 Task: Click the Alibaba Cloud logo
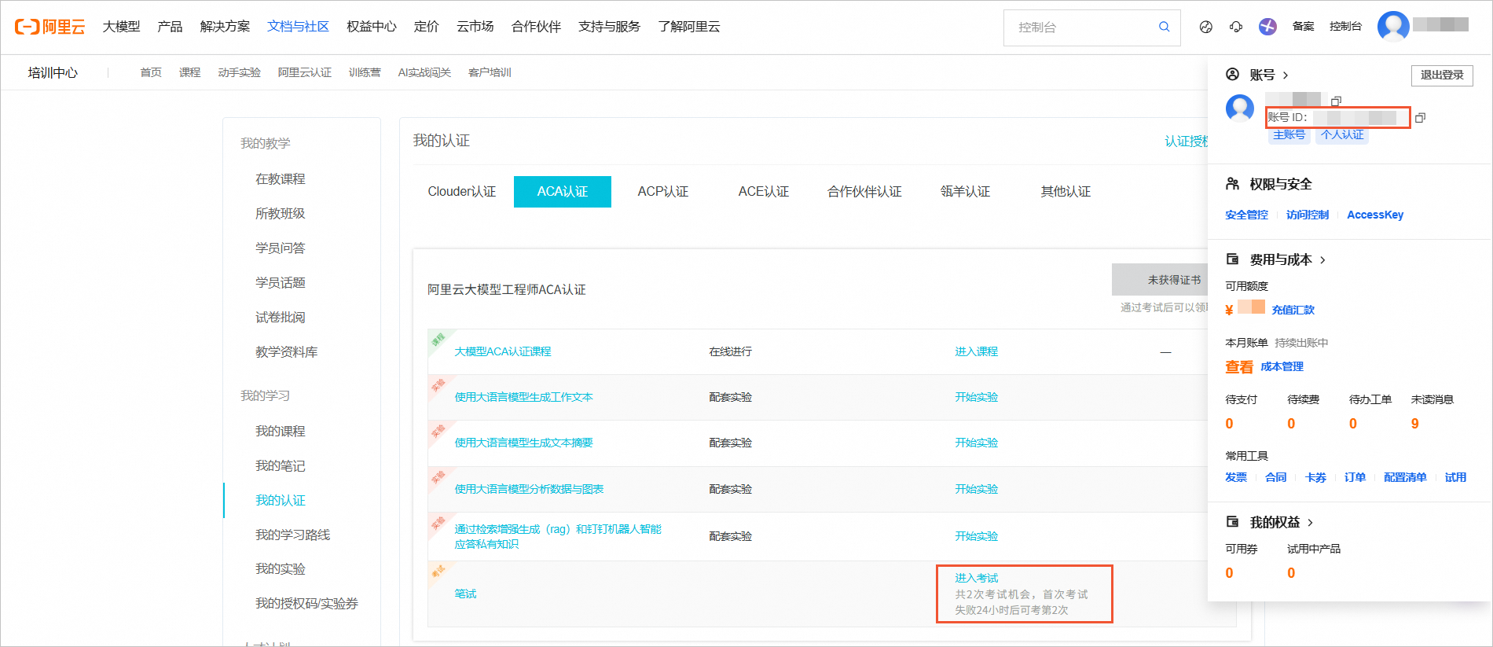point(50,27)
